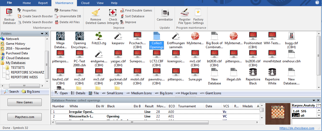The height and width of the screenshot is (131, 322).
Task: Open the Folders panel dropdown arrow
Action: (x=42, y=34)
